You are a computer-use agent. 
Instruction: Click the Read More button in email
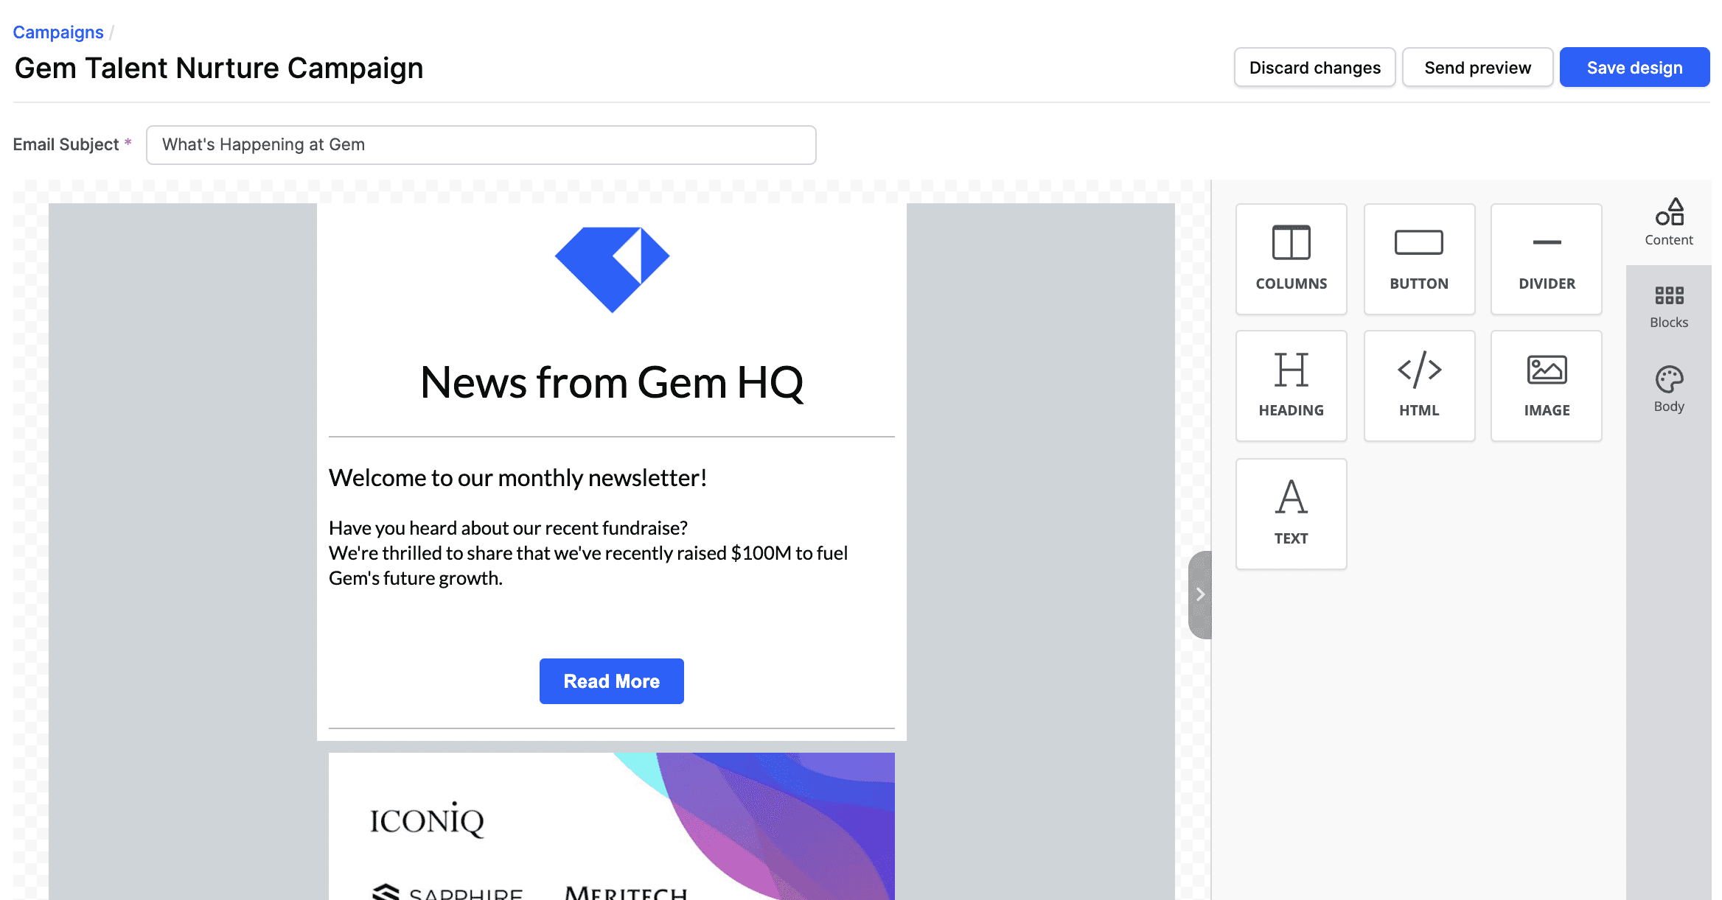click(x=611, y=681)
